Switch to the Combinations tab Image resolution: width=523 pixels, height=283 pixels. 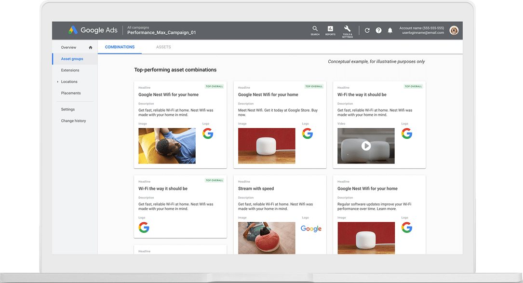point(120,47)
